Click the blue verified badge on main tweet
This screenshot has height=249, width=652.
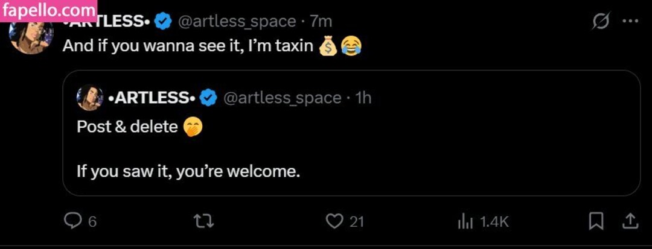pos(162,21)
